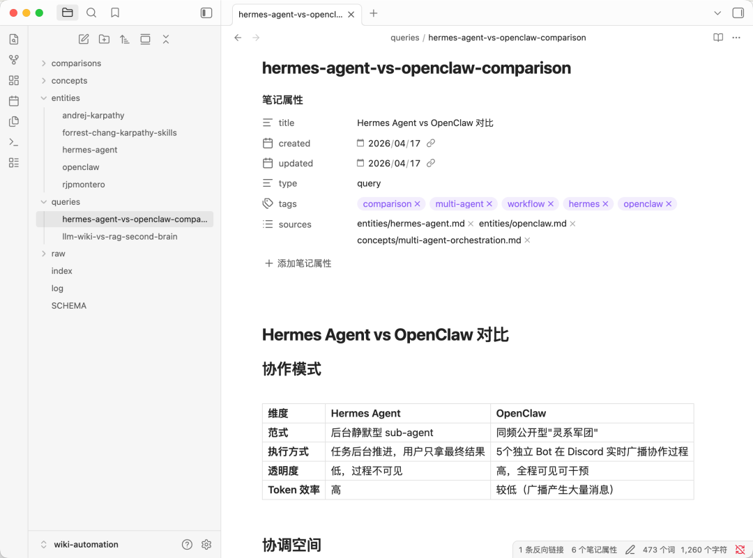The height and width of the screenshot is (558, 753).
Task: Open the tab list dropdown arrow
Action: point(717,13)
